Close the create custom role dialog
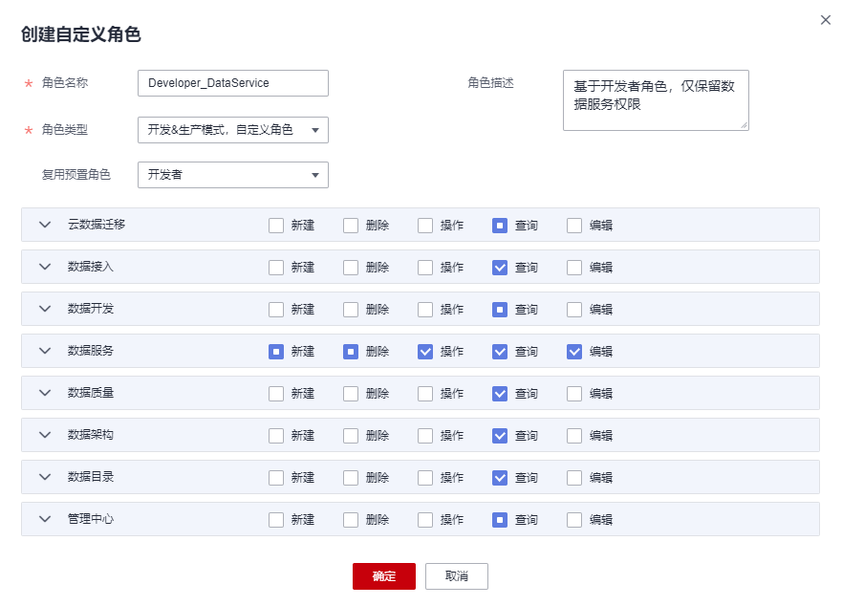The image size is (842, 606). 826,20
